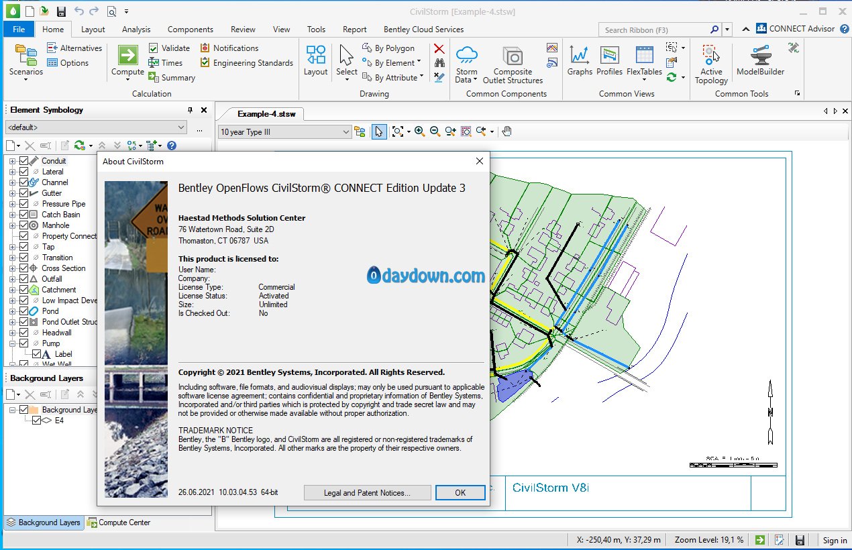Toggle the Headwall checkbox
Viewport: 852px width, 550px height.
[x=24, y=333]
